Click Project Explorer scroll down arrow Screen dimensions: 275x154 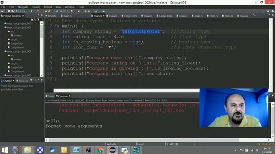[42, 75]
